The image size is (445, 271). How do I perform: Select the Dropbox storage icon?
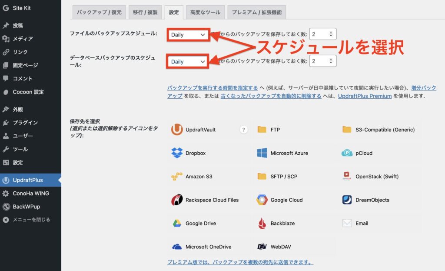177,153
